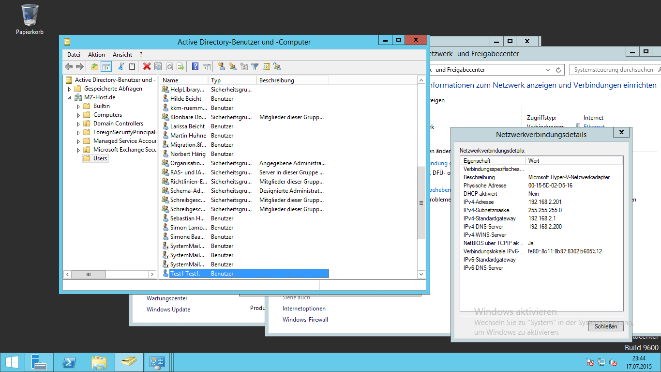
Task: Click the Find objects toolbar icon
Action: pos(266,67)
